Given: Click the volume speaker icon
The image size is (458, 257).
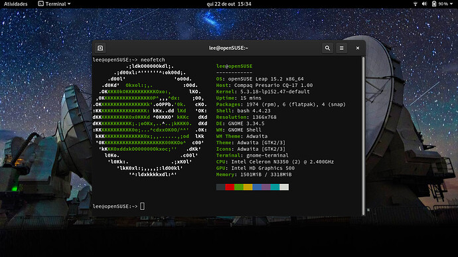Looking at the screenshot, I should [424, 4].
